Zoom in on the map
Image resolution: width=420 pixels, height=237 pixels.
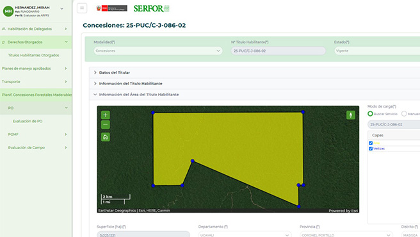(105, 115)
